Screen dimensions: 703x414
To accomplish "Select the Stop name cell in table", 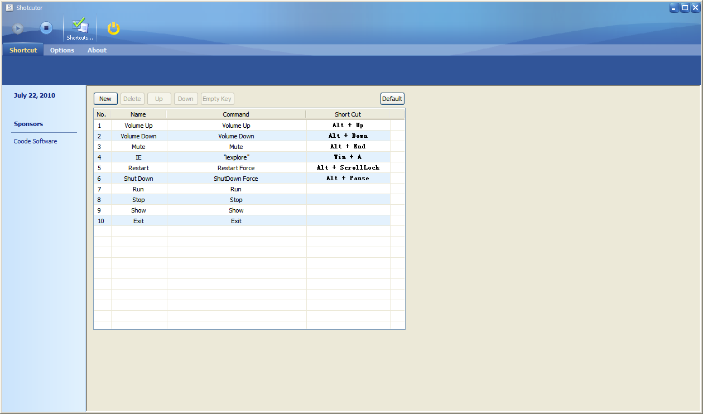I will [139, 200].
